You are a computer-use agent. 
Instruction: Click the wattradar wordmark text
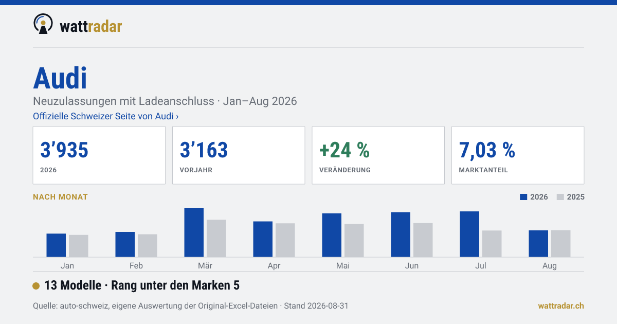pyautogui.click(x=91, y=26)
